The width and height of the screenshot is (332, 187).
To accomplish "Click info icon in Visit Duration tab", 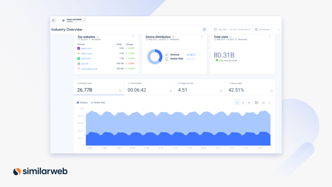I will [170, 91].
